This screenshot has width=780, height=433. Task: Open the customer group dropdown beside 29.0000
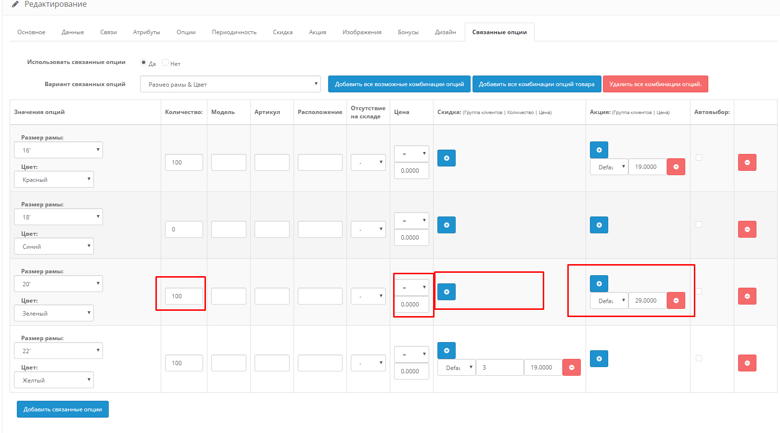coord(609,300)
